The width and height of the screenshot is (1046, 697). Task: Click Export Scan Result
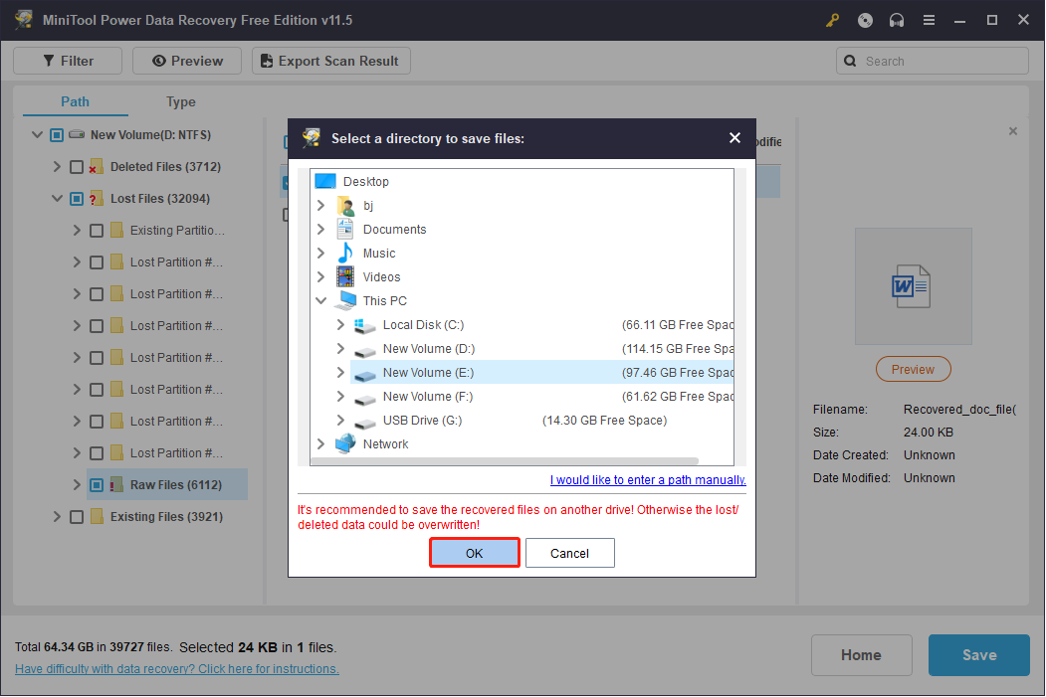[x=330, y=61]
